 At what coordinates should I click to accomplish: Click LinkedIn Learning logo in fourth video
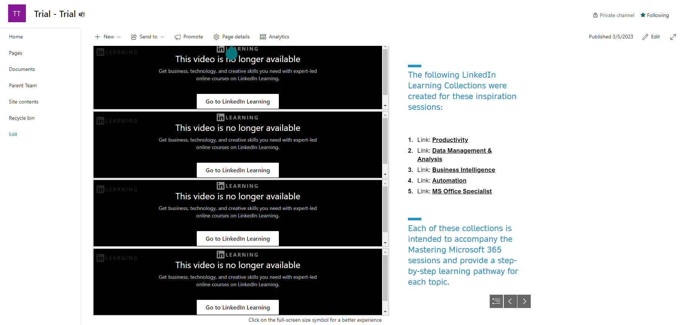[237, 255]
